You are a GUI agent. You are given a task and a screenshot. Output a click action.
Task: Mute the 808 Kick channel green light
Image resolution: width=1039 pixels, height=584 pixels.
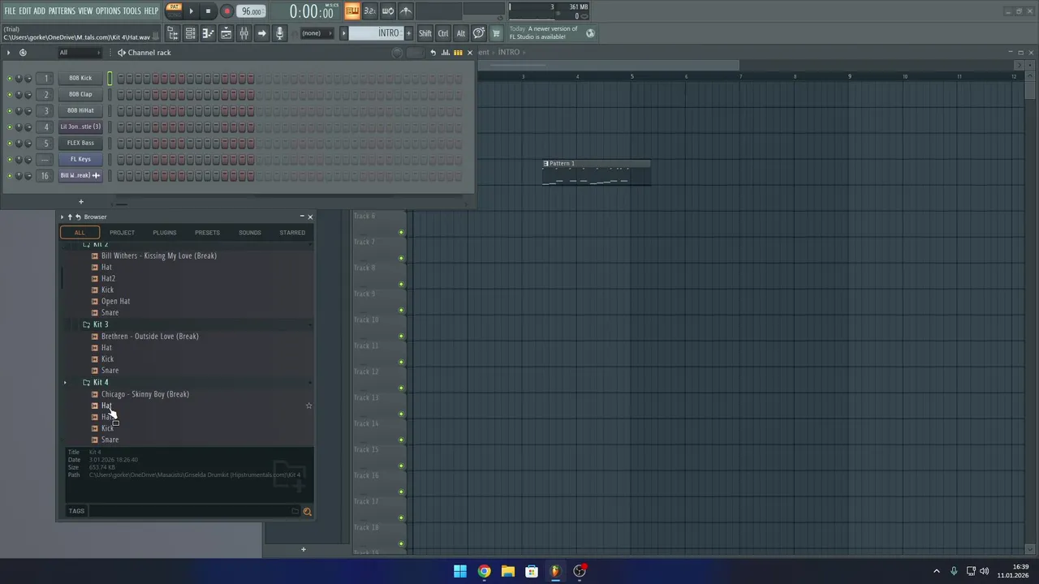[10, 79]
